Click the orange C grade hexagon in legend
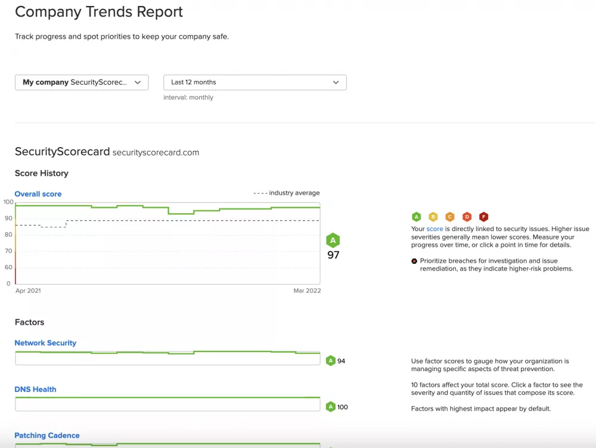Image resolution: width=596 pixels, height=448 pixels. tap(450, 217)
